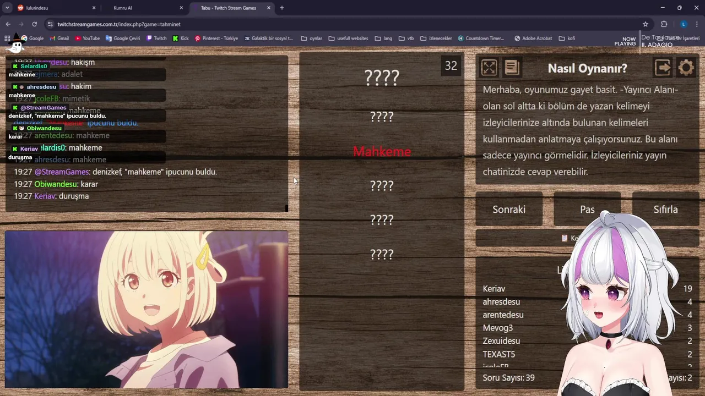Screen dimensions: 705x396
Task: Select TEXAST5 in the leaderboard
Action: click(x=499, y=355)
